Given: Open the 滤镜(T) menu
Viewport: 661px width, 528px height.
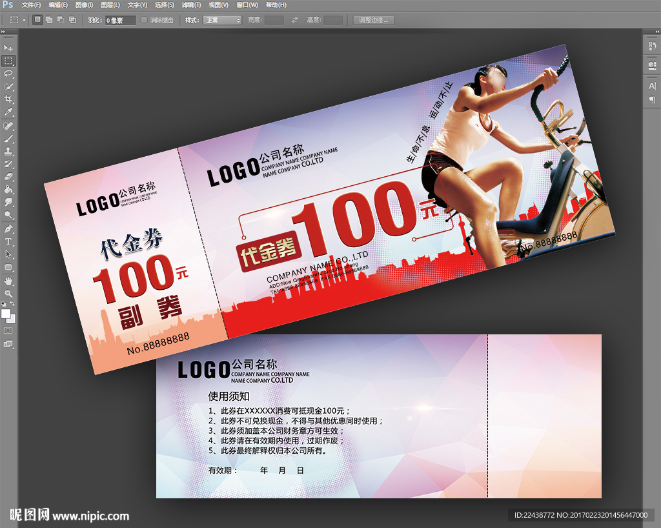Looking at the screenshot, I should (x=191, y=5).
